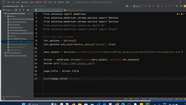Select IDandNAMEdemo.py in project tree
Image resolution: width=186 pixels, height=105 pixels.
tap(17, 30)
